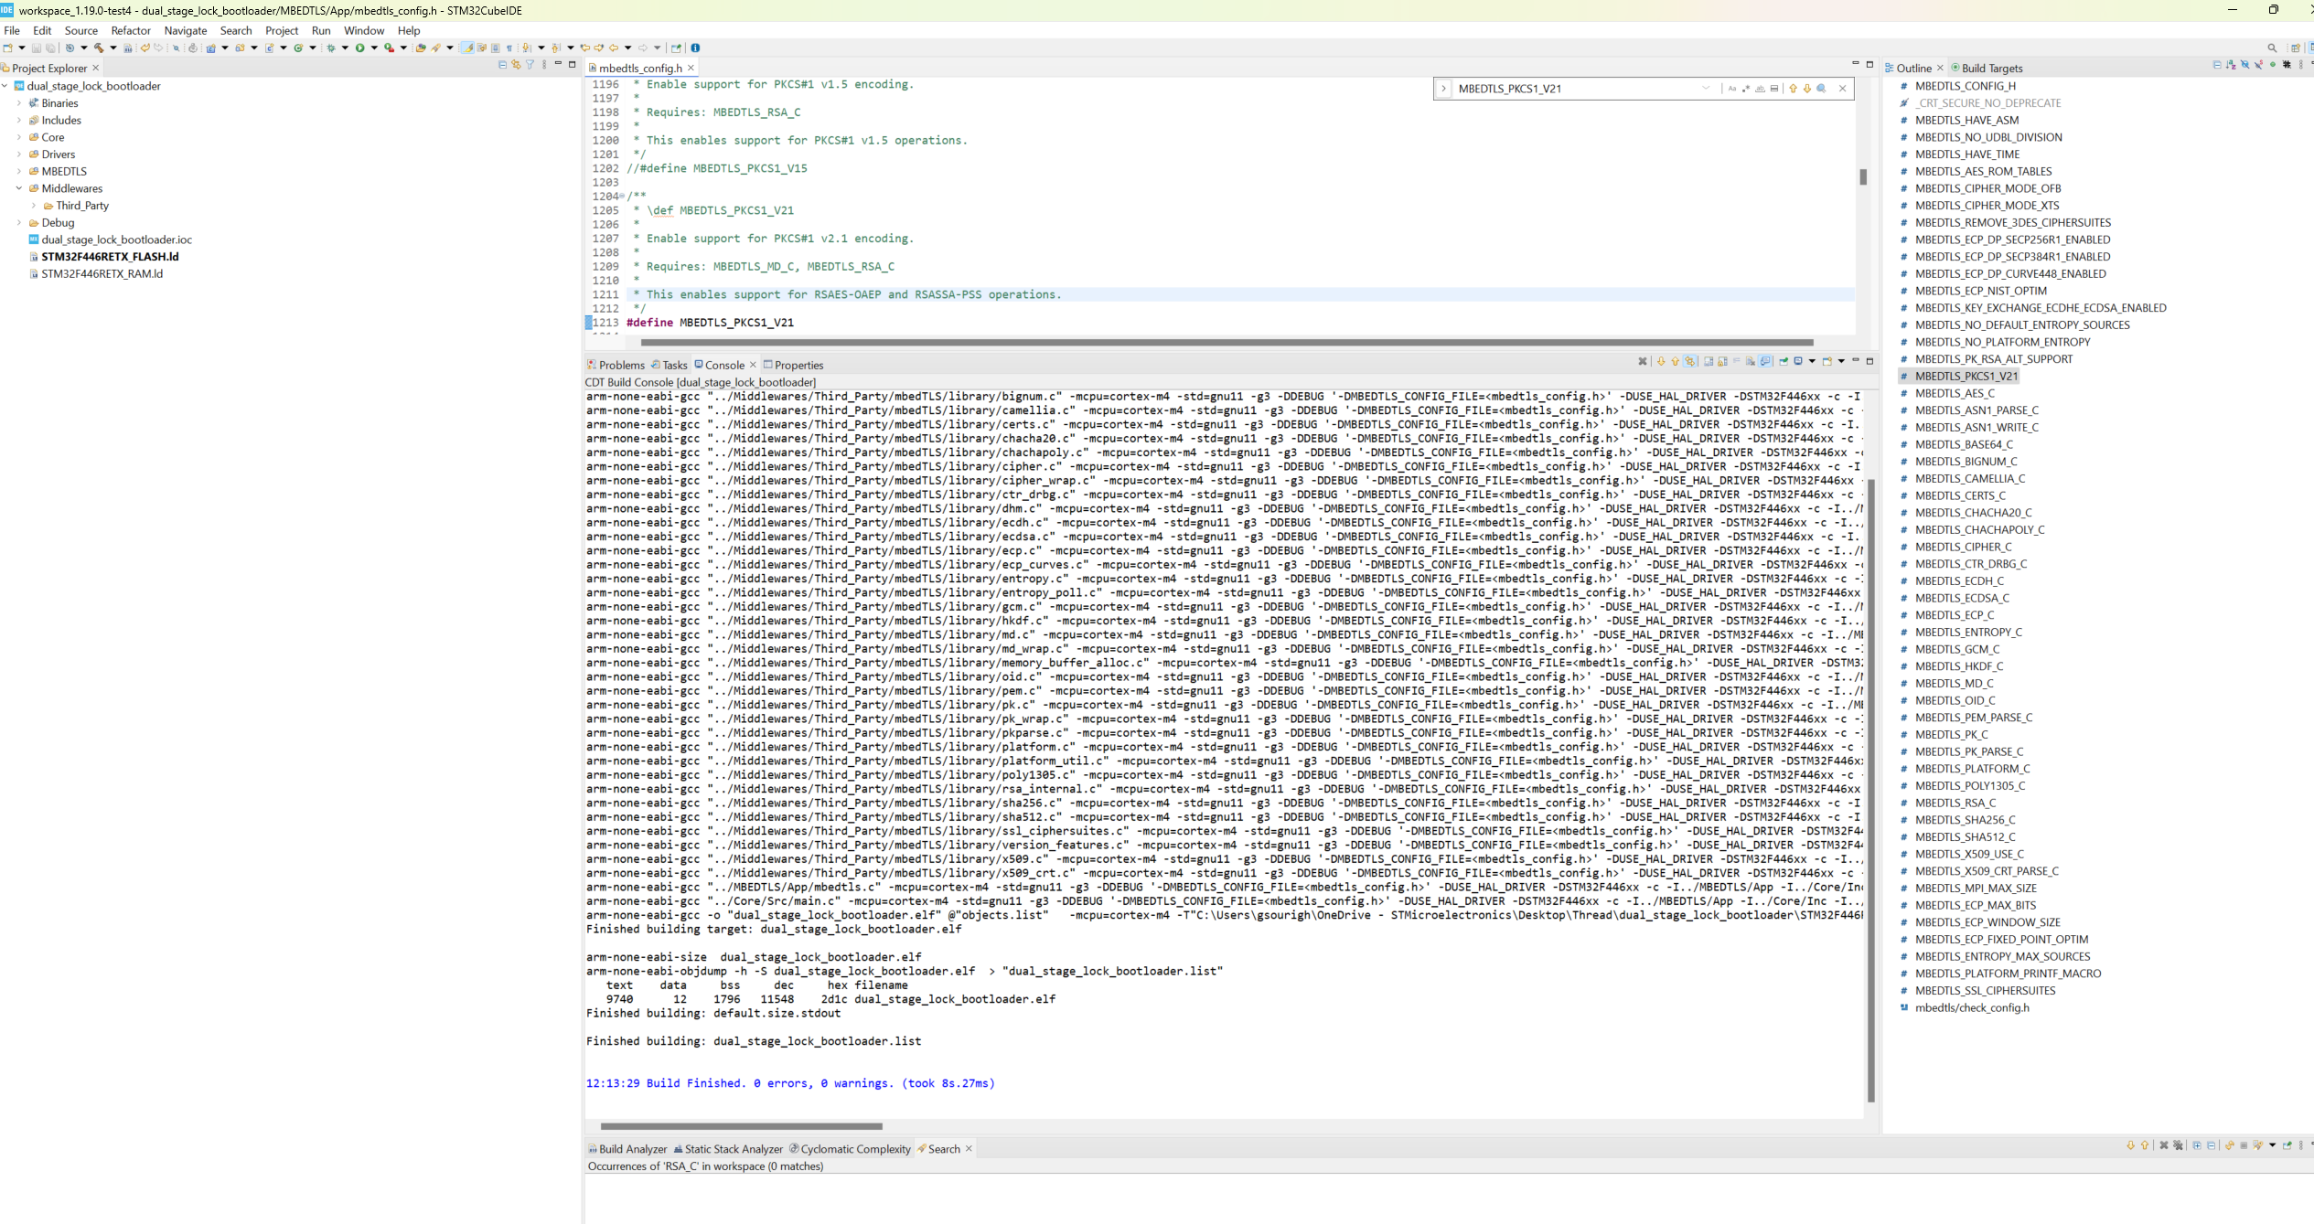Image resolution: width=2314 pixels, height=1224 pixels.
Task: Click the green Run button in toolbar
Action: tap(359, 48)
